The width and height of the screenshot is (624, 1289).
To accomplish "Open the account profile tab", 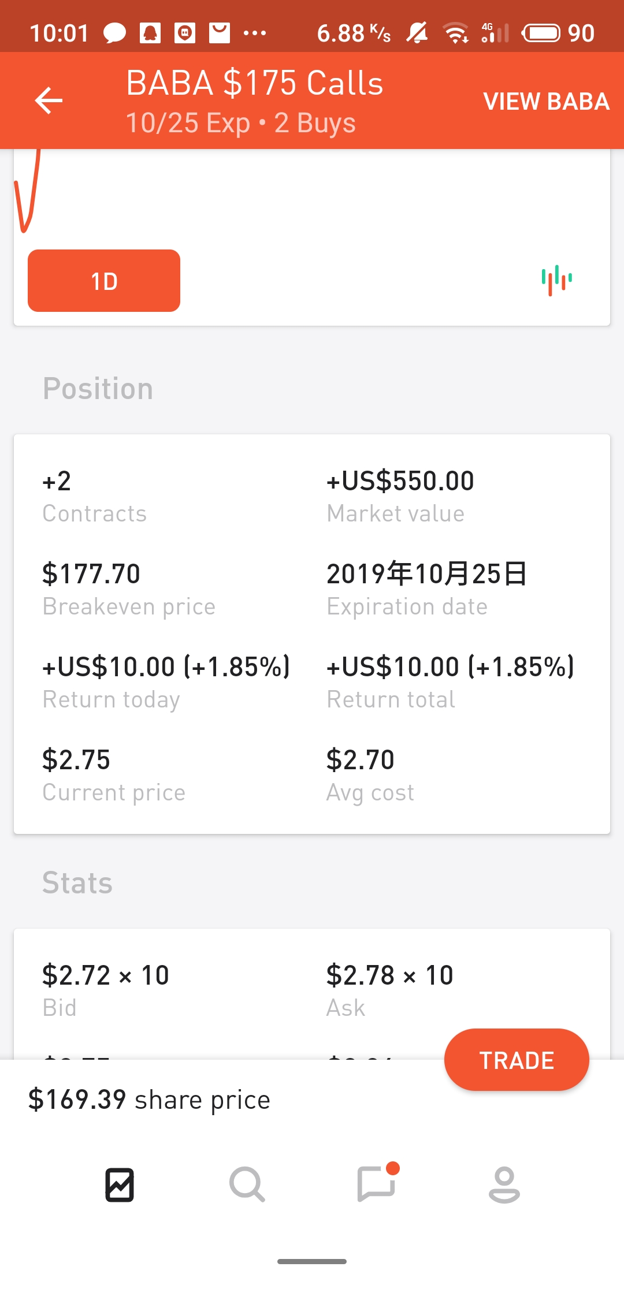I will [x=504, y=1185].
